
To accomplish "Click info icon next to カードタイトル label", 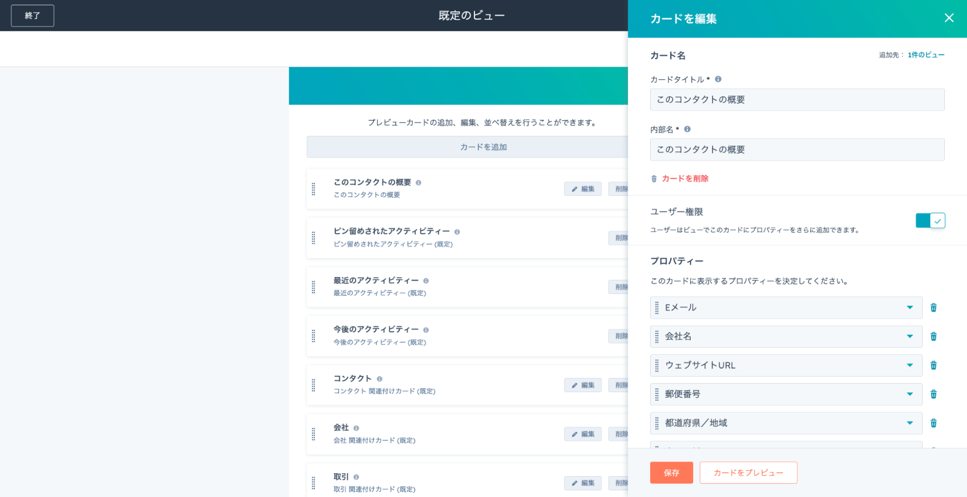I will click(718, 79).
